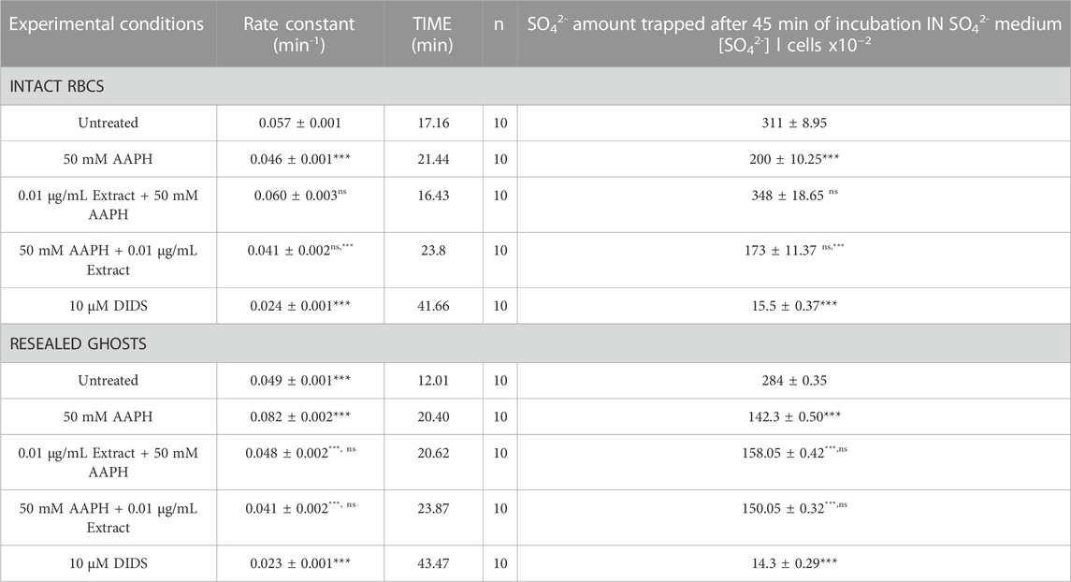Viewport: 1071px width, 582px height.
Task: Click the 41.66 time cell
Action: pyautogui.click(x=432, y=306)
